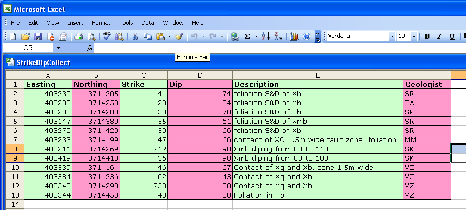Click the Select All corner button
466x210 pixels.
click(x=15, y=75)
